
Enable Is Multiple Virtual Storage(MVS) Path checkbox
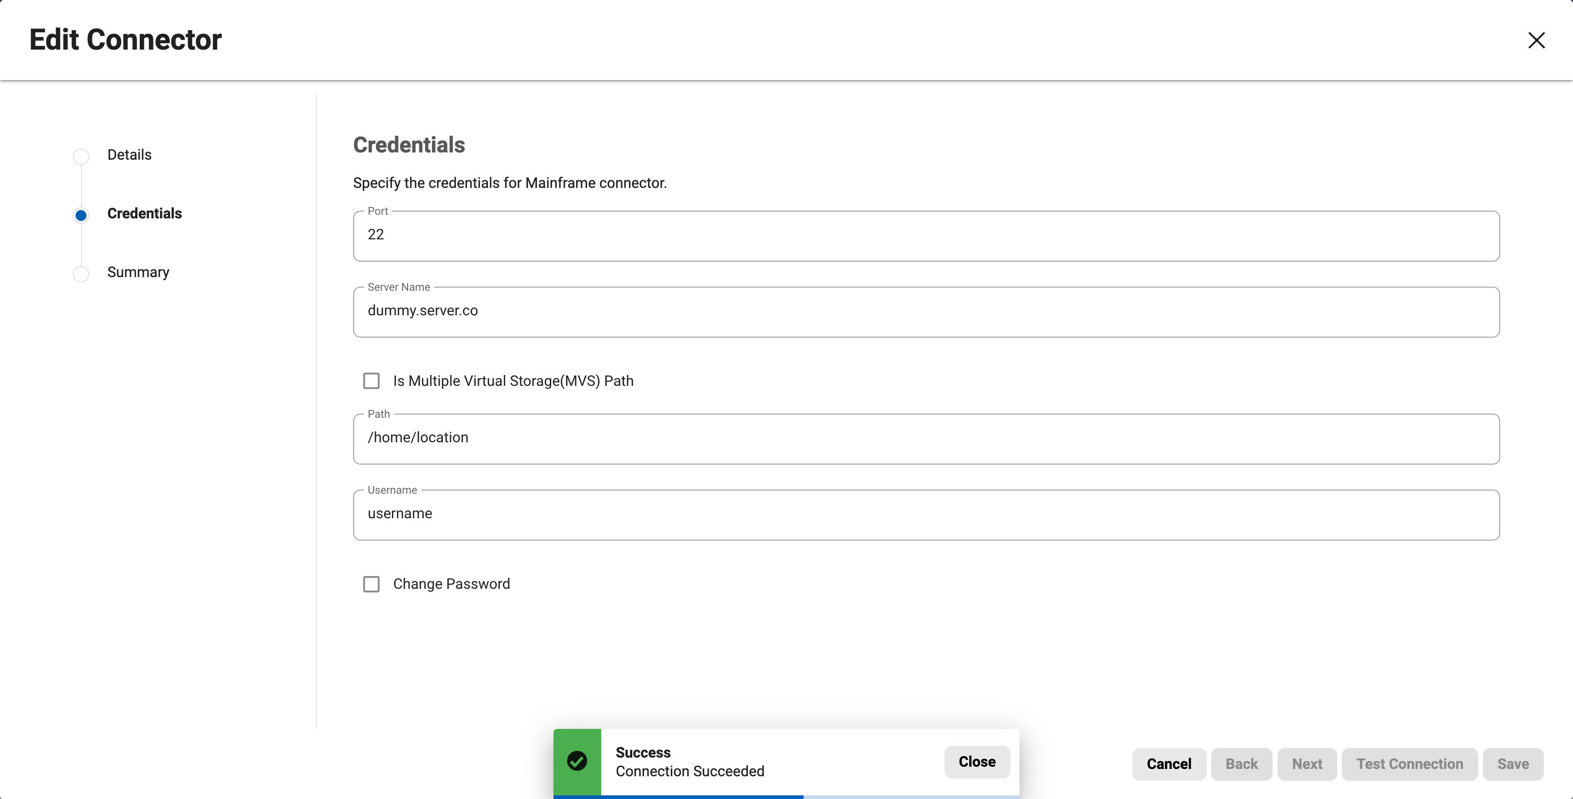pos(371,381)
